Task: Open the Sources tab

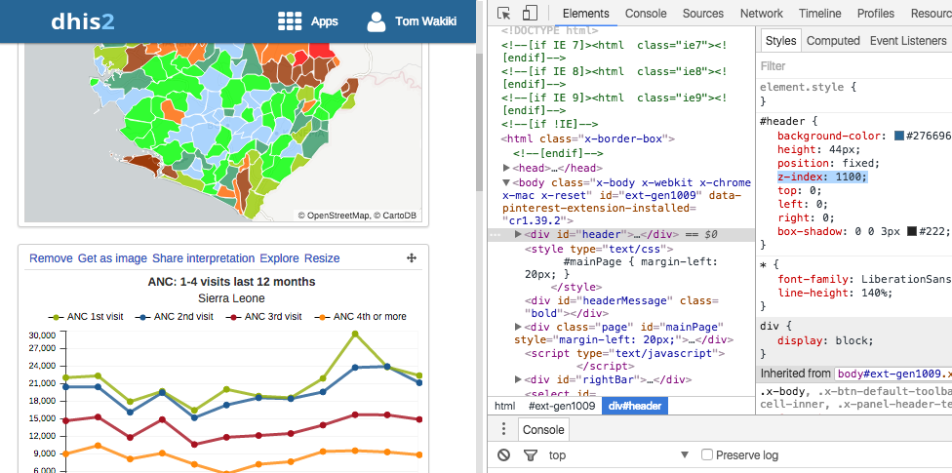Action: [x=703, y=14]
